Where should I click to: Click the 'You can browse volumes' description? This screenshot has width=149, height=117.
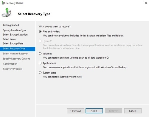coord(83,36)
